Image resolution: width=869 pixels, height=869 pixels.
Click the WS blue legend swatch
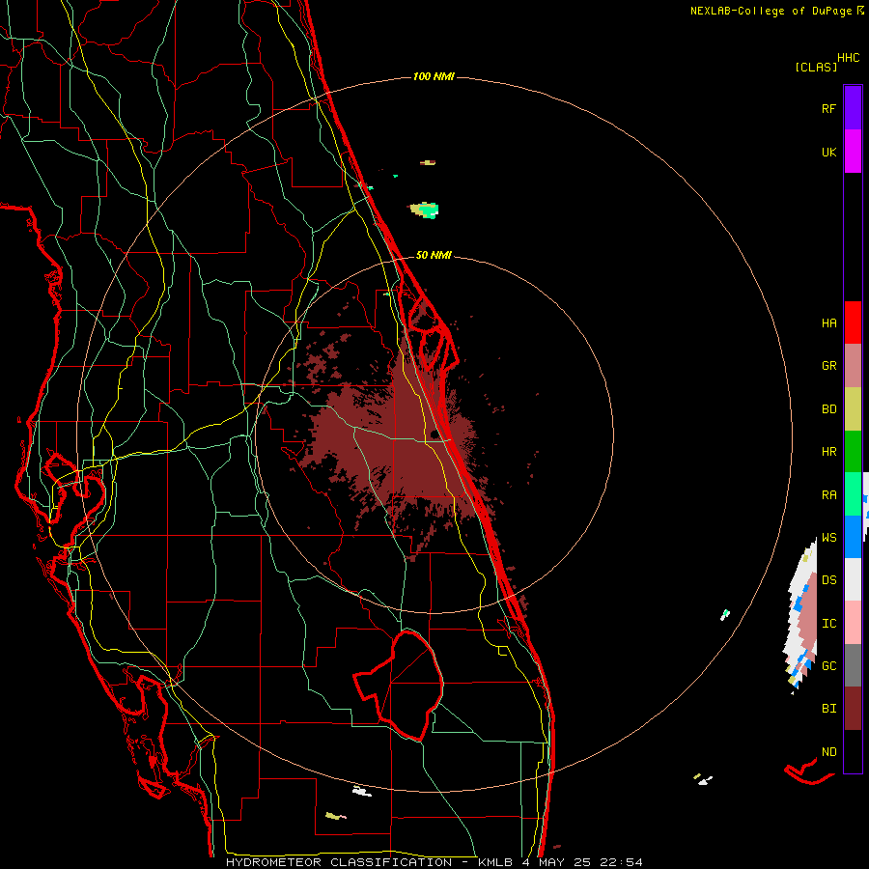(853, 537)
